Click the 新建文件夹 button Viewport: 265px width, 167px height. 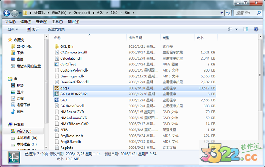[56, 30]
